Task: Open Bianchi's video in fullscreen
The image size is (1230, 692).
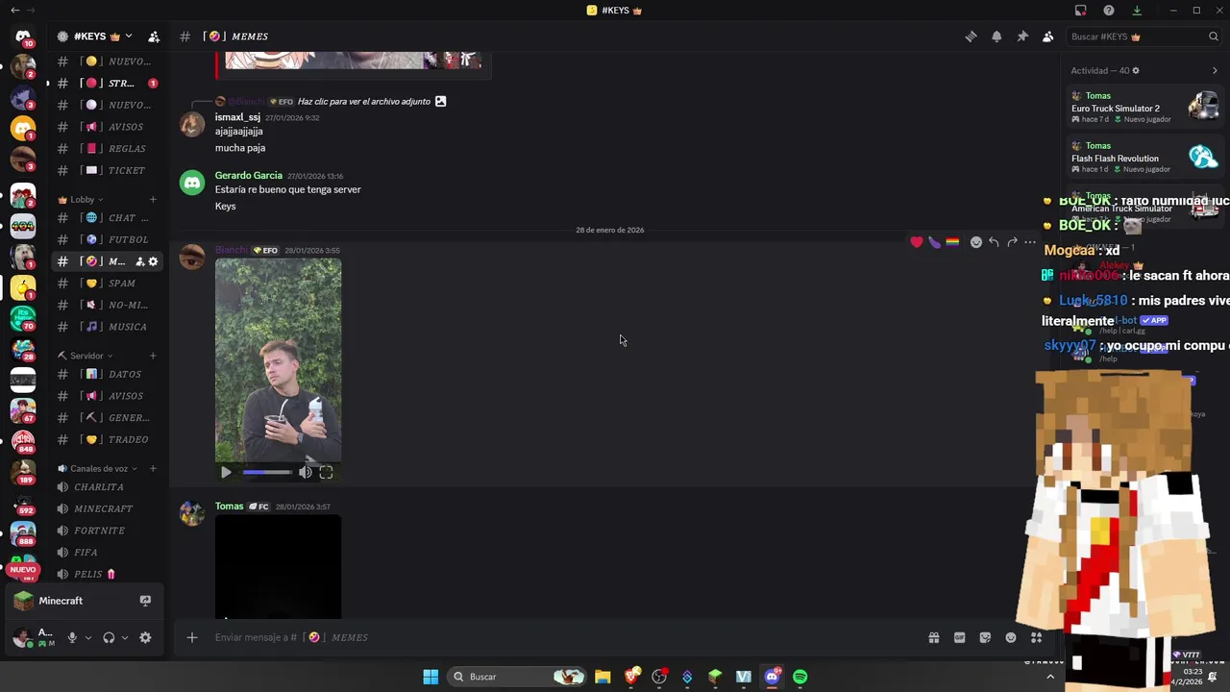Action: pos(326,472)
